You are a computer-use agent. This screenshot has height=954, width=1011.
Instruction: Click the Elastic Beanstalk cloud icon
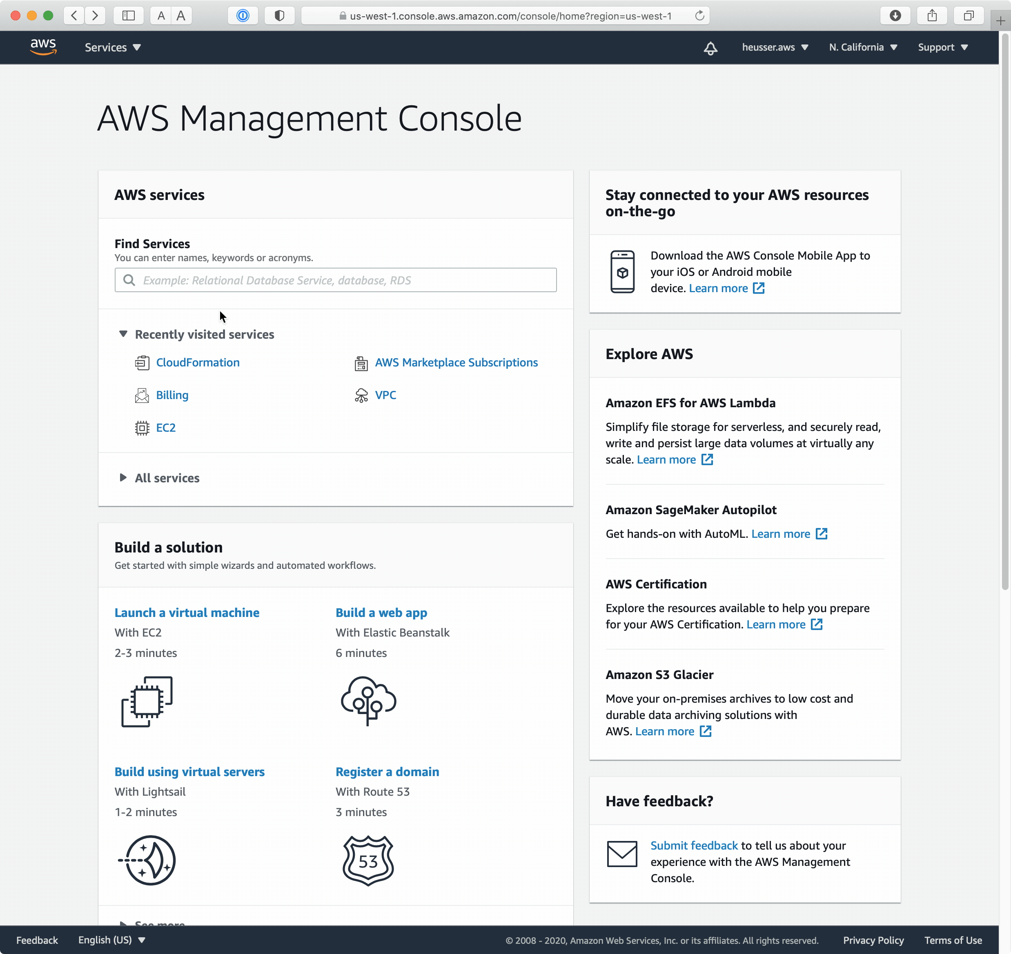click(368, 700)
